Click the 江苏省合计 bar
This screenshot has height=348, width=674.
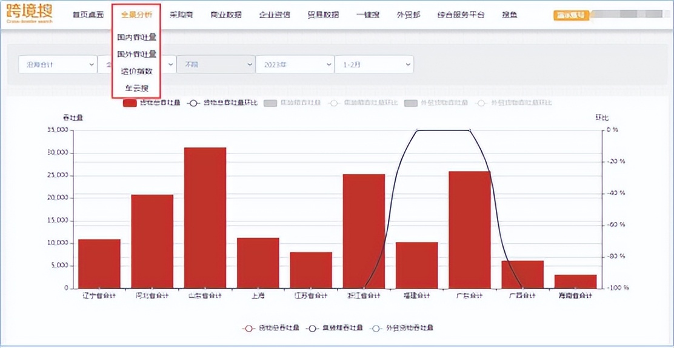(x=311, y=270)
